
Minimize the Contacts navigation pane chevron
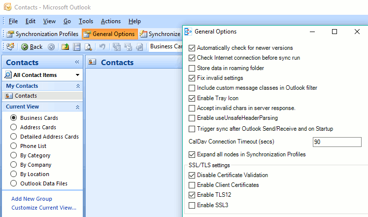77,62
